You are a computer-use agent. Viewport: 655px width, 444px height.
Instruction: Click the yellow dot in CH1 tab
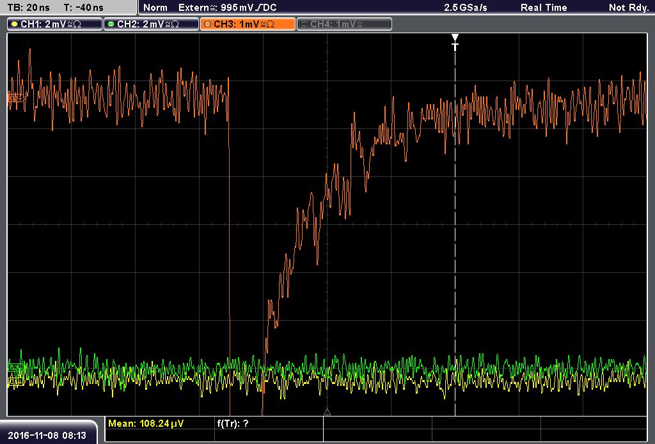[x=15, y=24]
